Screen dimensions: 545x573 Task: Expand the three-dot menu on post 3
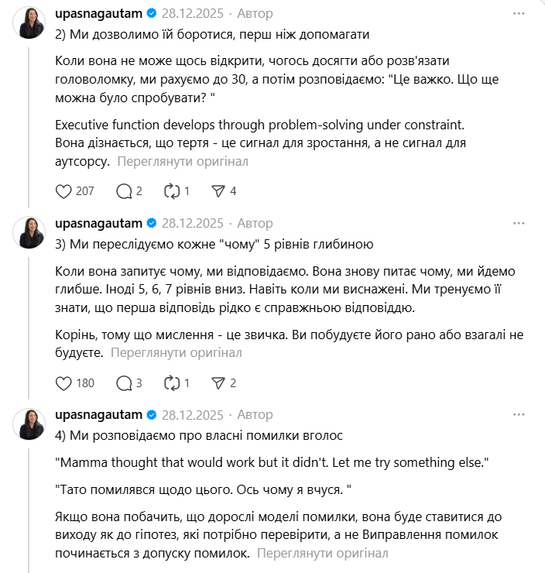519,223
